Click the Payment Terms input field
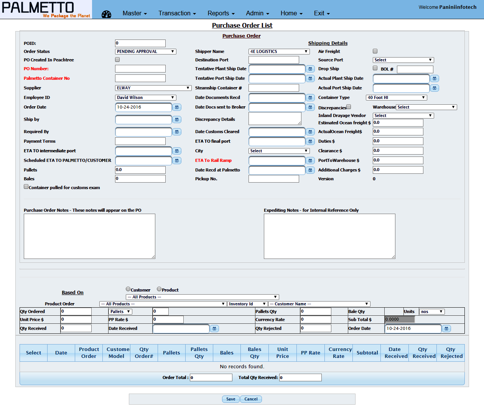 coord(140,141)
